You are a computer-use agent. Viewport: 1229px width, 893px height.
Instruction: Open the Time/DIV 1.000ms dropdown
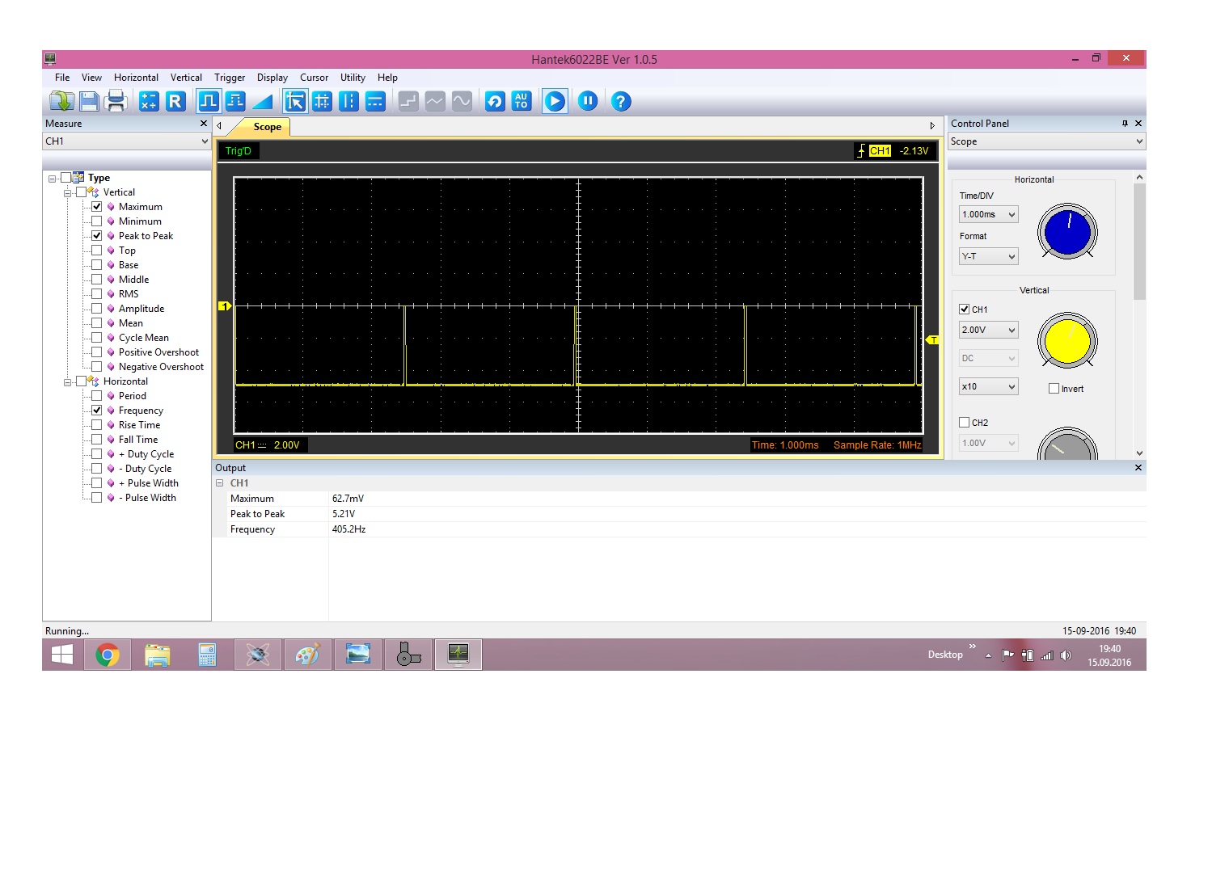coord(988,215)
